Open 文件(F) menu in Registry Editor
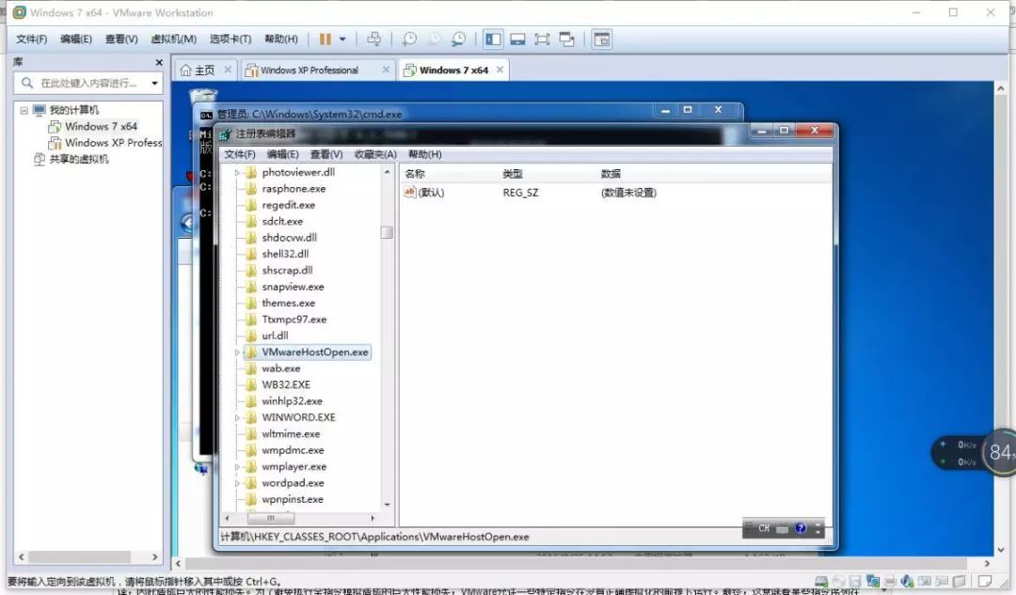The width and height of the screenshot is (1016, 595). click(240, 154)
